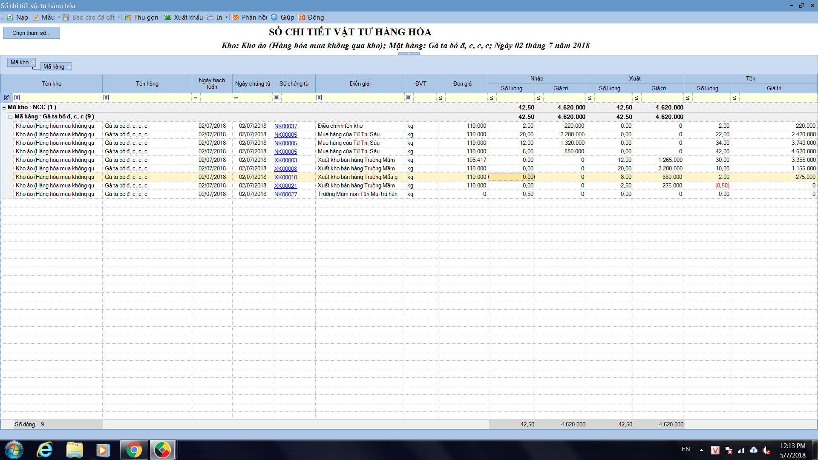Clear all filters icon in filter row
This screenshot has width=818, height=460.
pyautogui.click(x=7, y=98)
